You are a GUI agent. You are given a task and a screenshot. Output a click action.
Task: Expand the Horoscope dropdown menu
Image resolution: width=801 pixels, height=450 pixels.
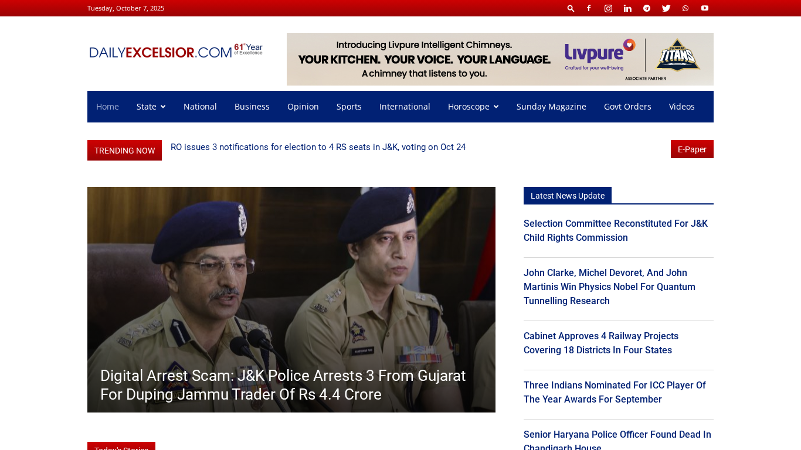[x=473, y=107]
